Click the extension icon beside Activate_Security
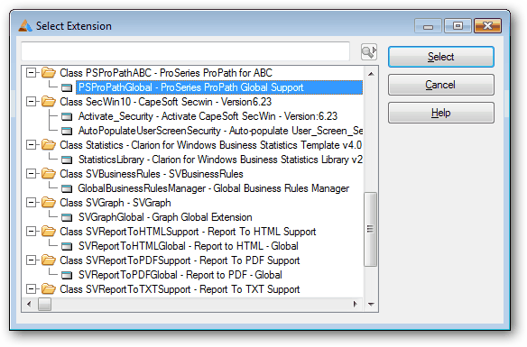527x347 pixels. pos(67,117)
